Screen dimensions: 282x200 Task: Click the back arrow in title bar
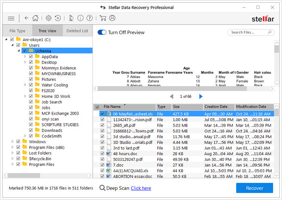coord(103,7)
